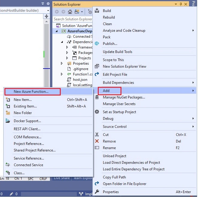Click the Back arrow in Solution Explorer toolbar

(57, 12)
